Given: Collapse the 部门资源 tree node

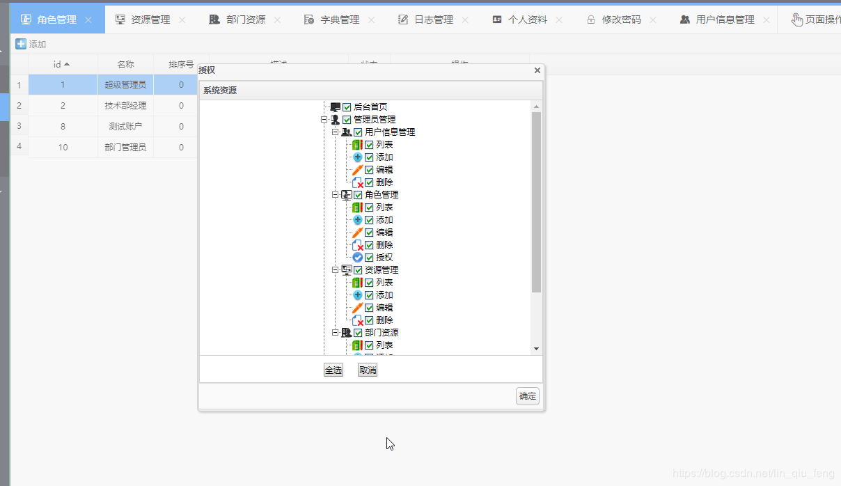Looking at the screenshot, I should point(335,333).
